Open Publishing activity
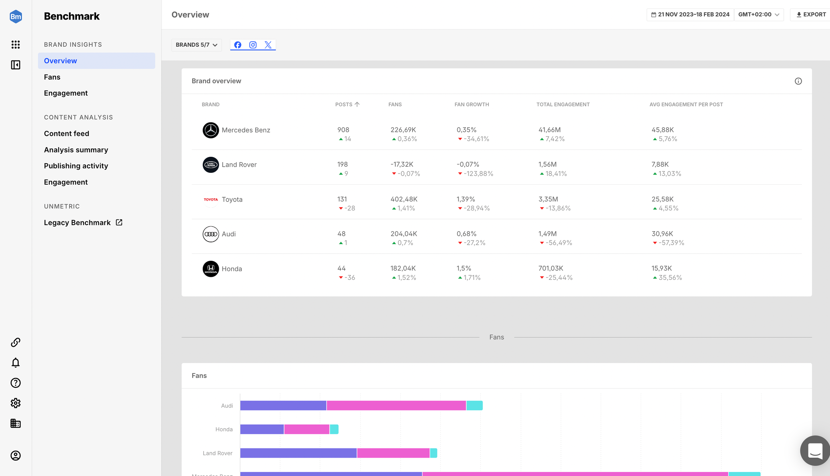Screen dimensions: 830x476 (x=76, y=166)
